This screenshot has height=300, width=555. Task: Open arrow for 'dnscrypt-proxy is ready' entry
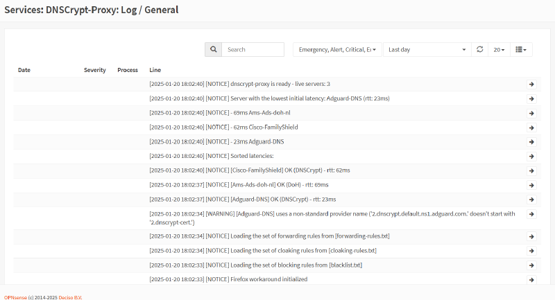click(x=531, y=84)
